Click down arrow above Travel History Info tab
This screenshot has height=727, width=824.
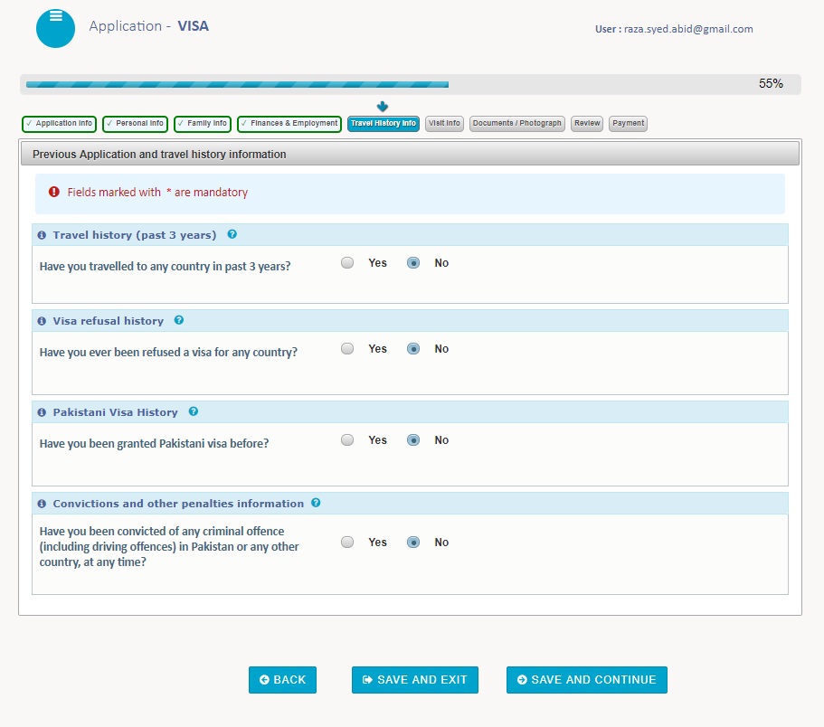click(383, 107)
